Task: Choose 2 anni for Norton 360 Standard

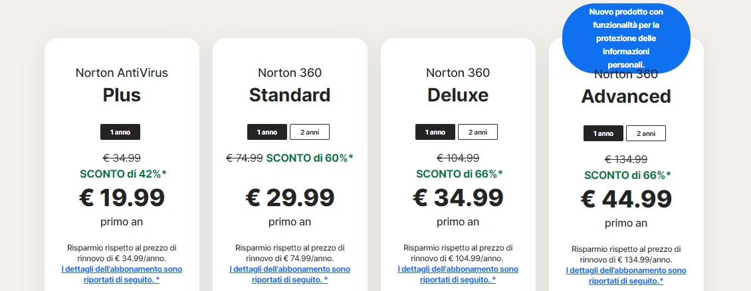Action: (309, 132)
